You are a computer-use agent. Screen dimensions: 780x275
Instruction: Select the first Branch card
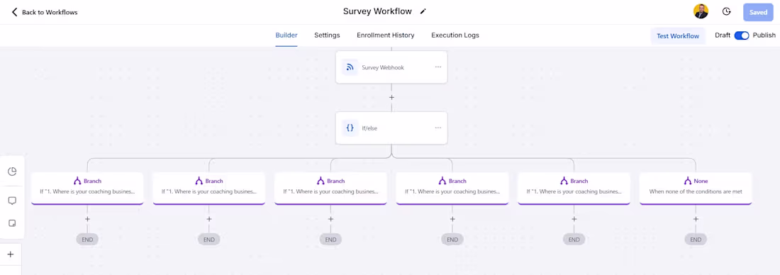point(87,188)
